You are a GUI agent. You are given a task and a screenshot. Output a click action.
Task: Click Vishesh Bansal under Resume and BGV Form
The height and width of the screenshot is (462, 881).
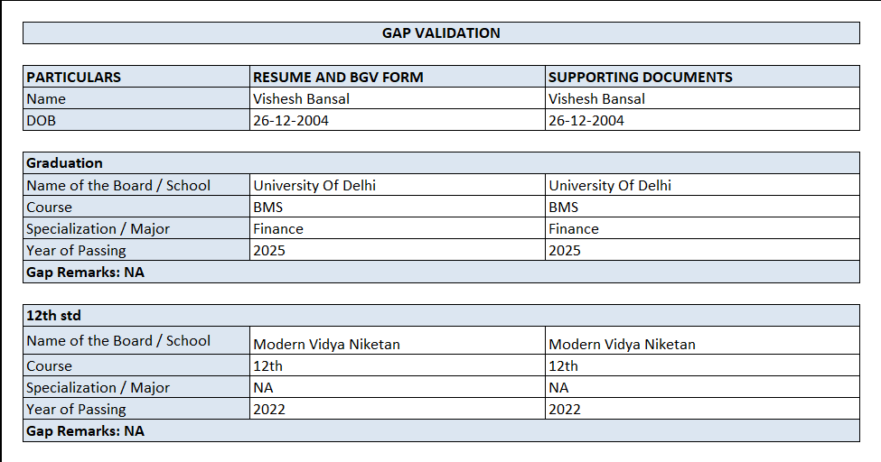[301, 99]
